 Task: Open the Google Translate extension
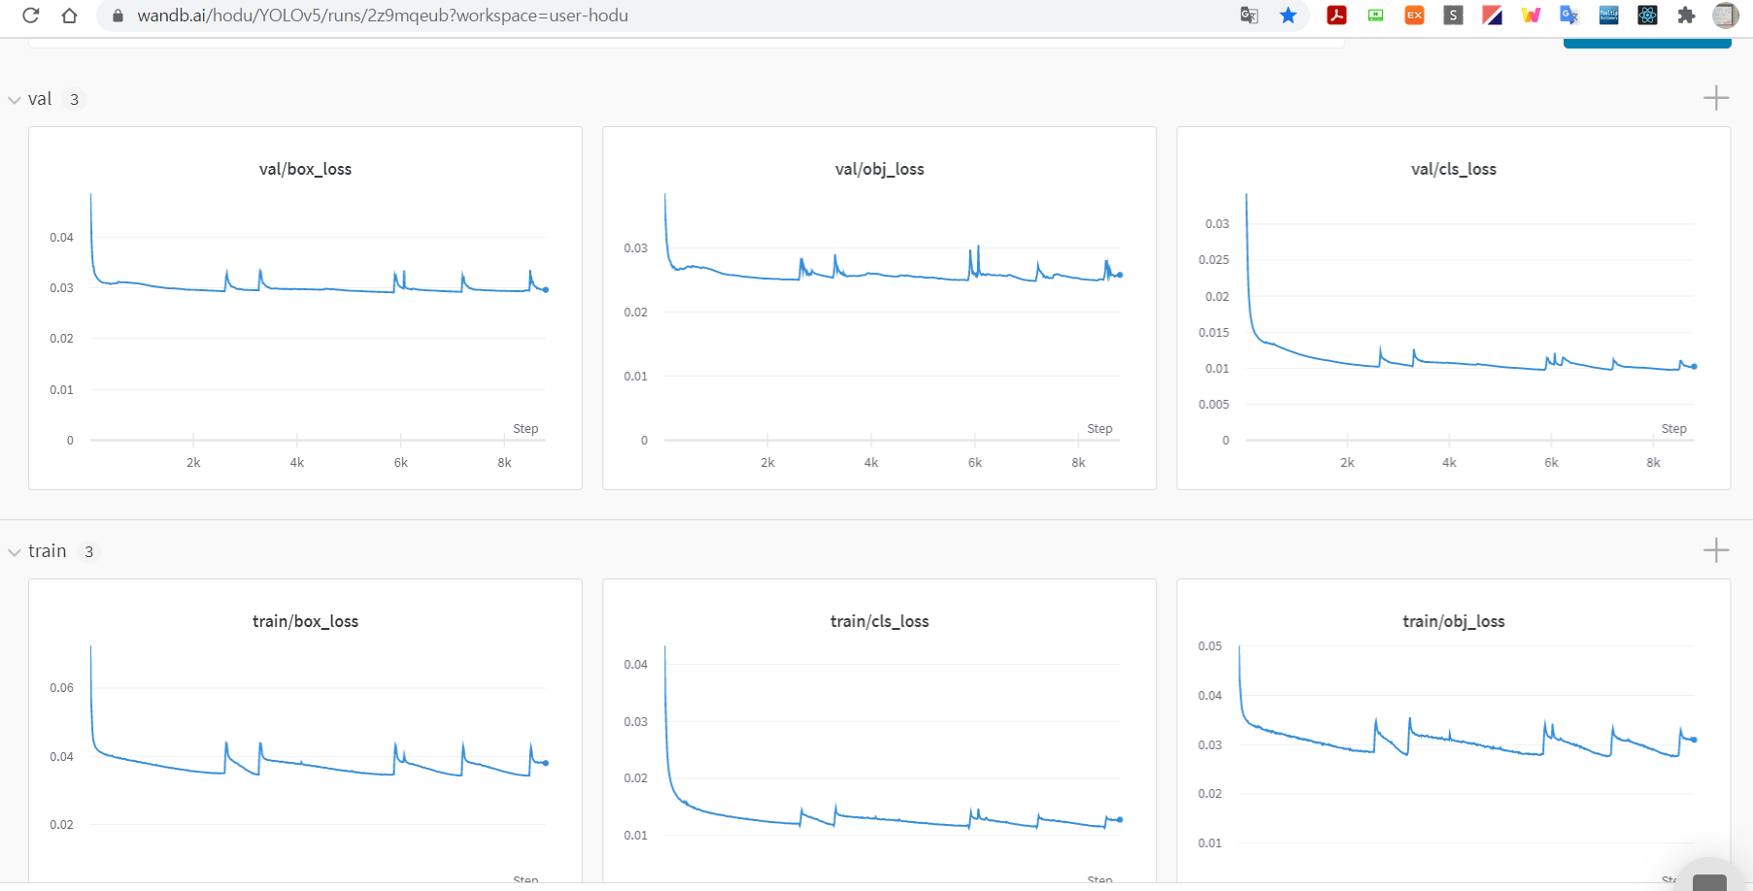click(1569, 16)
